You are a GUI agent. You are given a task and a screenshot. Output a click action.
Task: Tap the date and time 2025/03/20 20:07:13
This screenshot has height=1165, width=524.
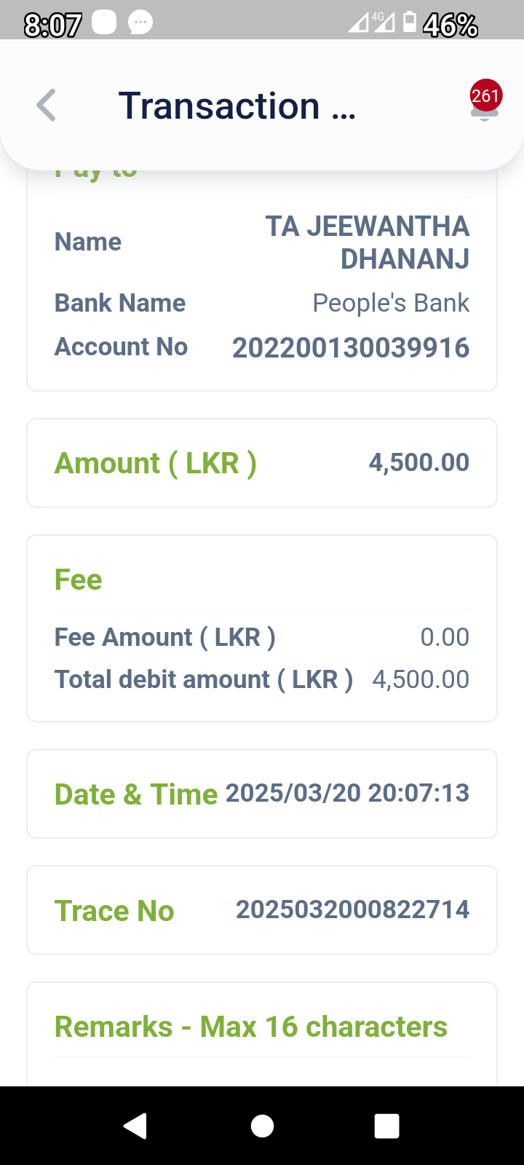(x=347, y=793)
